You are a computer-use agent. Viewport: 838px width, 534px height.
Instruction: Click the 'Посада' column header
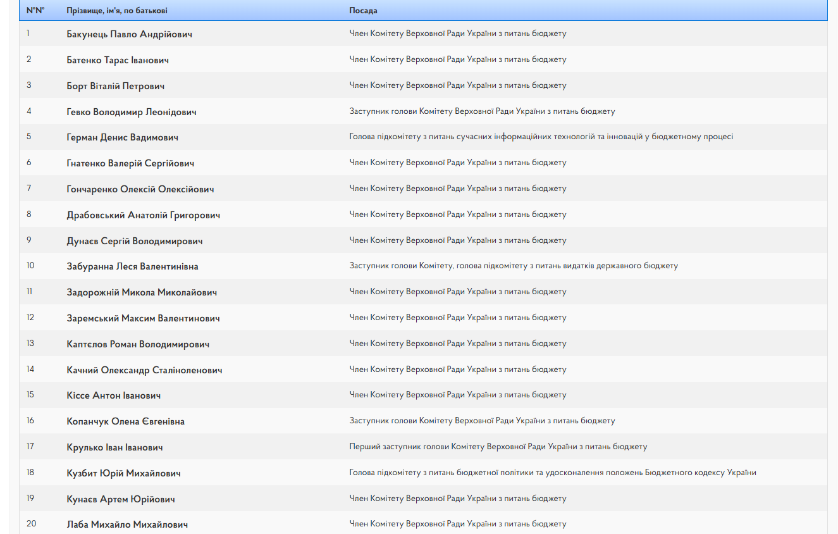tap(363, 11)
